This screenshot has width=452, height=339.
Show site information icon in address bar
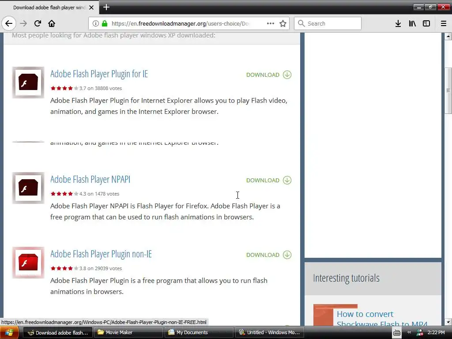pyautogui.click(x=96, y=23)
